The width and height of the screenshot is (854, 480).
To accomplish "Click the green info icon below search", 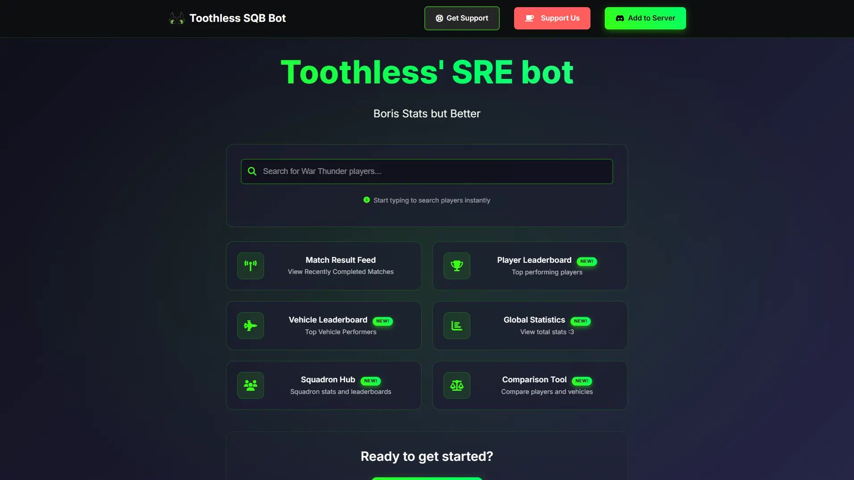I will (x=367, y=200).
